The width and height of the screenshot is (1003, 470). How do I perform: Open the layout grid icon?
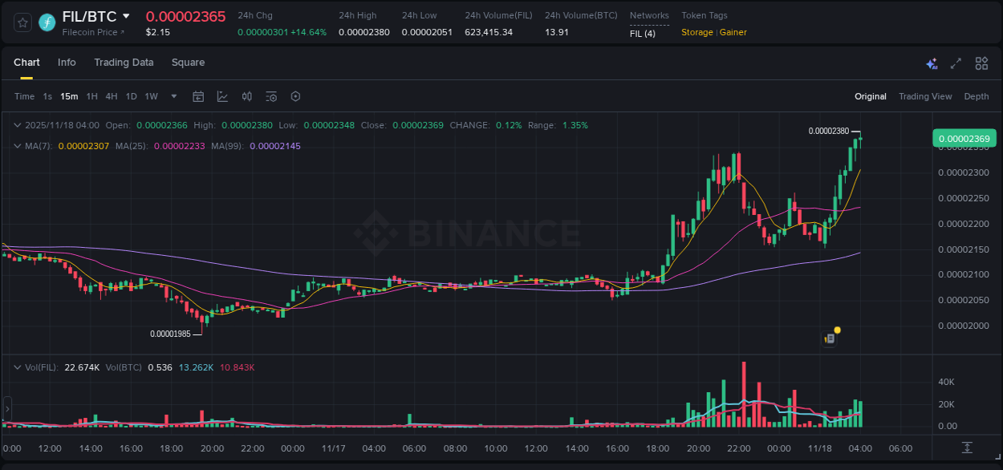click(x=980, y=63)
